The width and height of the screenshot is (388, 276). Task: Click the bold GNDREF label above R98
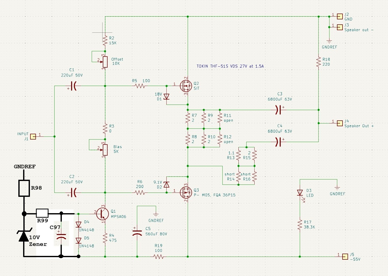25,167
